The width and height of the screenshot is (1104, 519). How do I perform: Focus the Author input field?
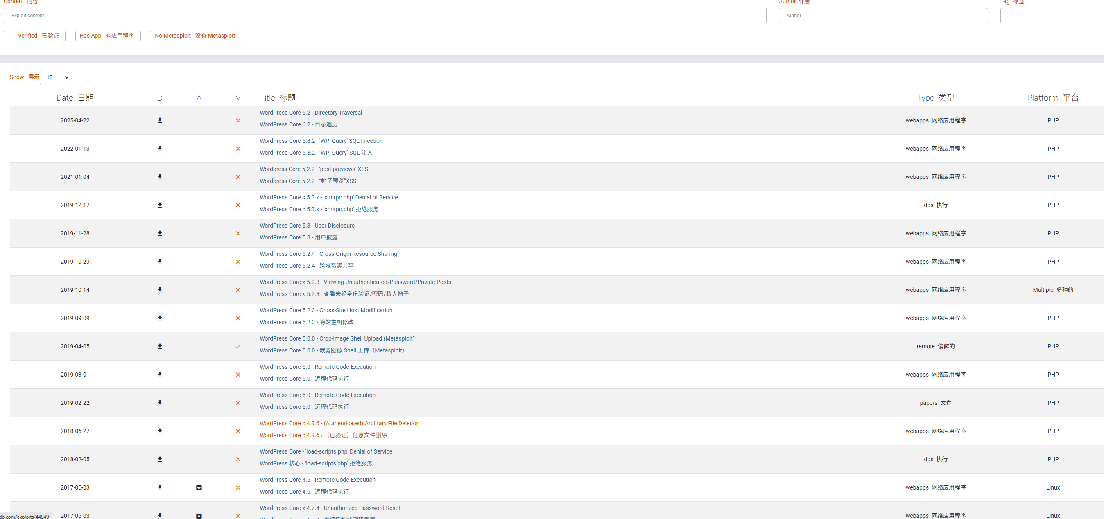coord(883,16)
